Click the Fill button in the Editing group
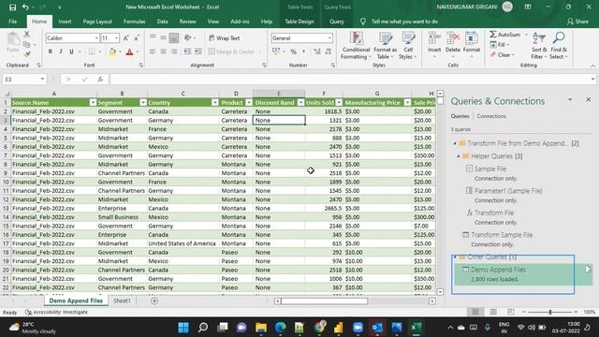Image resolution: width=599 pixels, height=337 pixels. [x=498, y=45]
